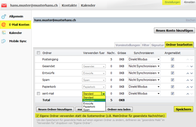The image size is (196, 127).
Task: Click the Ordner column header
Action: (47, 53)
